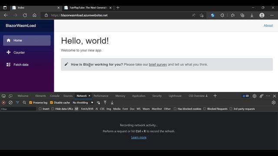Switch to the Performance DevTools tab
The image size is (278, 156).
click(x=101, y=96)
